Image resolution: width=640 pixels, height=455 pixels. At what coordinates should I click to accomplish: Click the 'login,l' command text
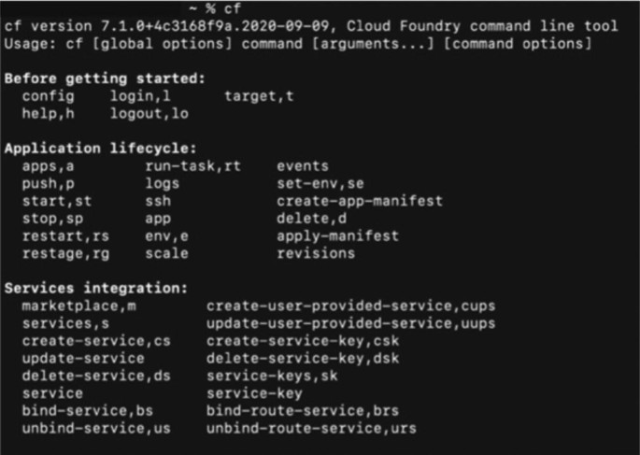tap(140, 96)
